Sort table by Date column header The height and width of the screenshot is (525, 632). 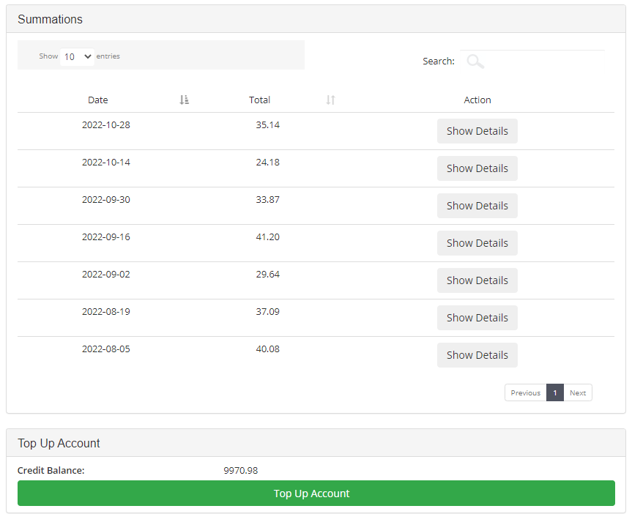(98, 100)
